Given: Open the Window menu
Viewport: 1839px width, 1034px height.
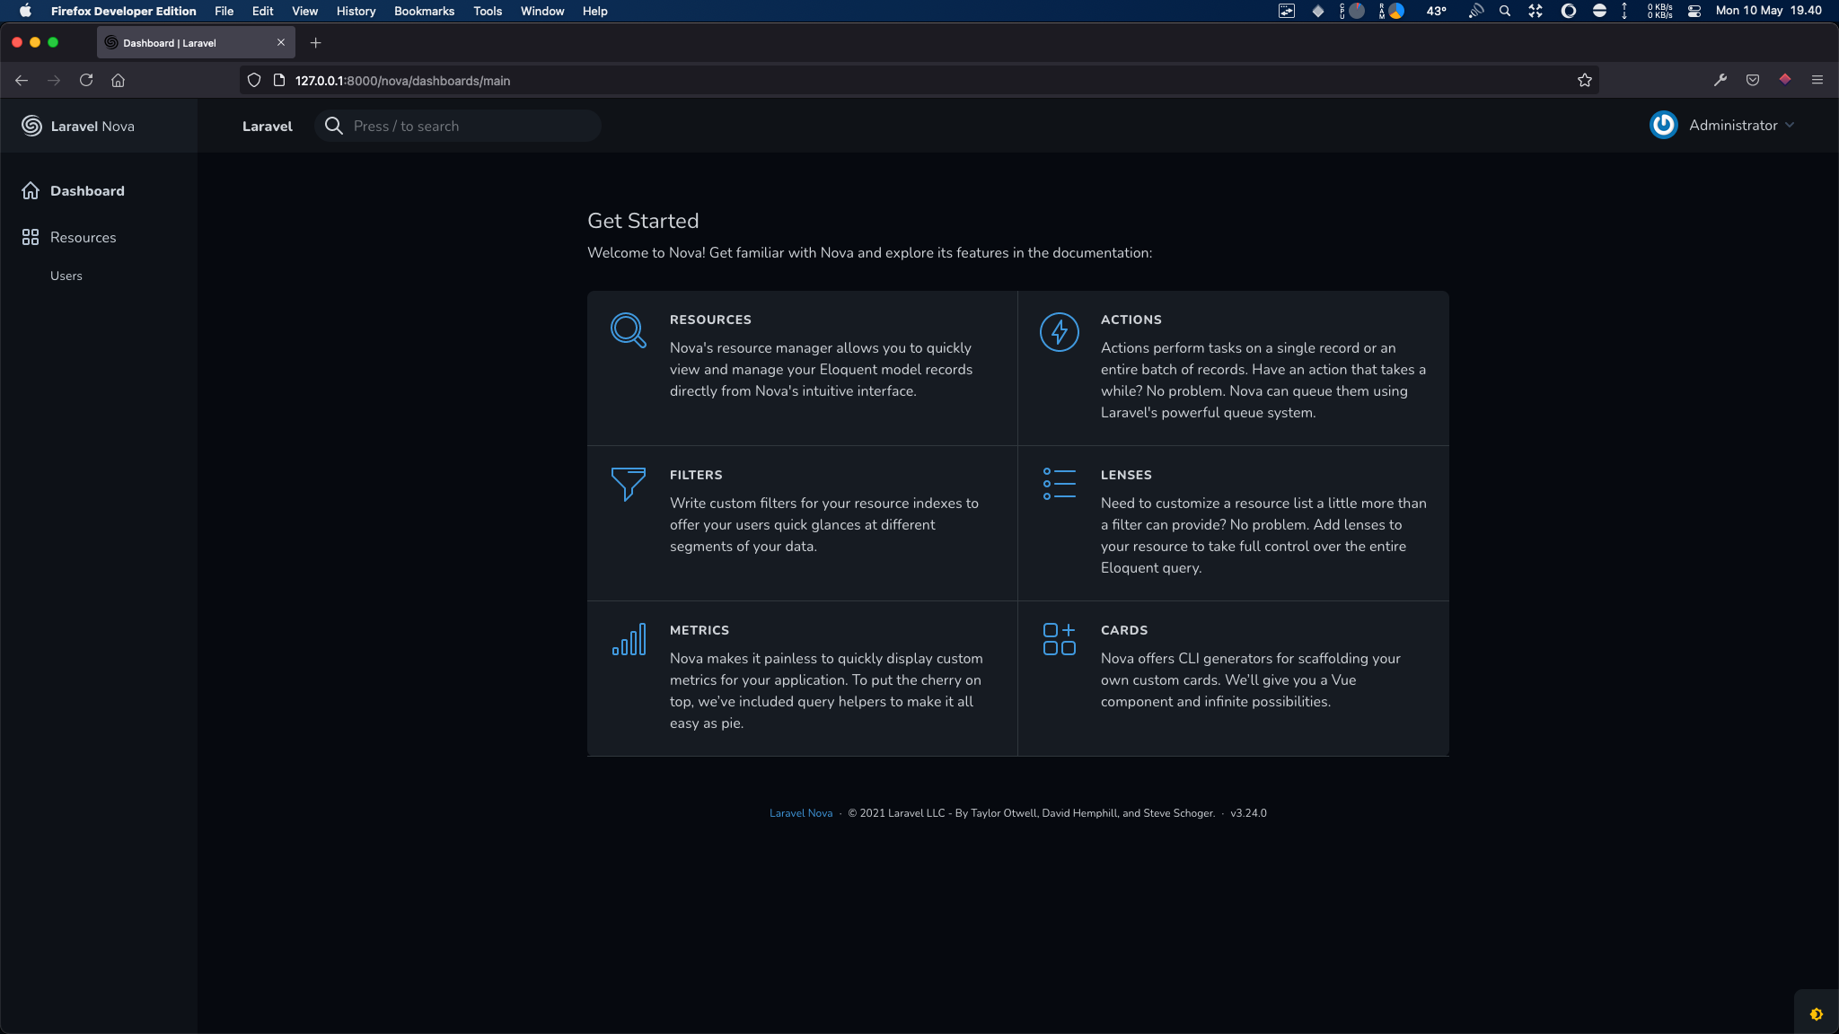Looking at the screenshot, I should (542, 11).
